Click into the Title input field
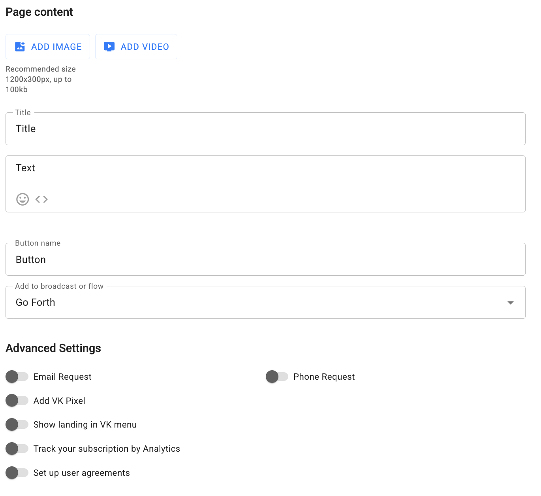This screenshot has width=541, height=496. click(x=265, y=129)
